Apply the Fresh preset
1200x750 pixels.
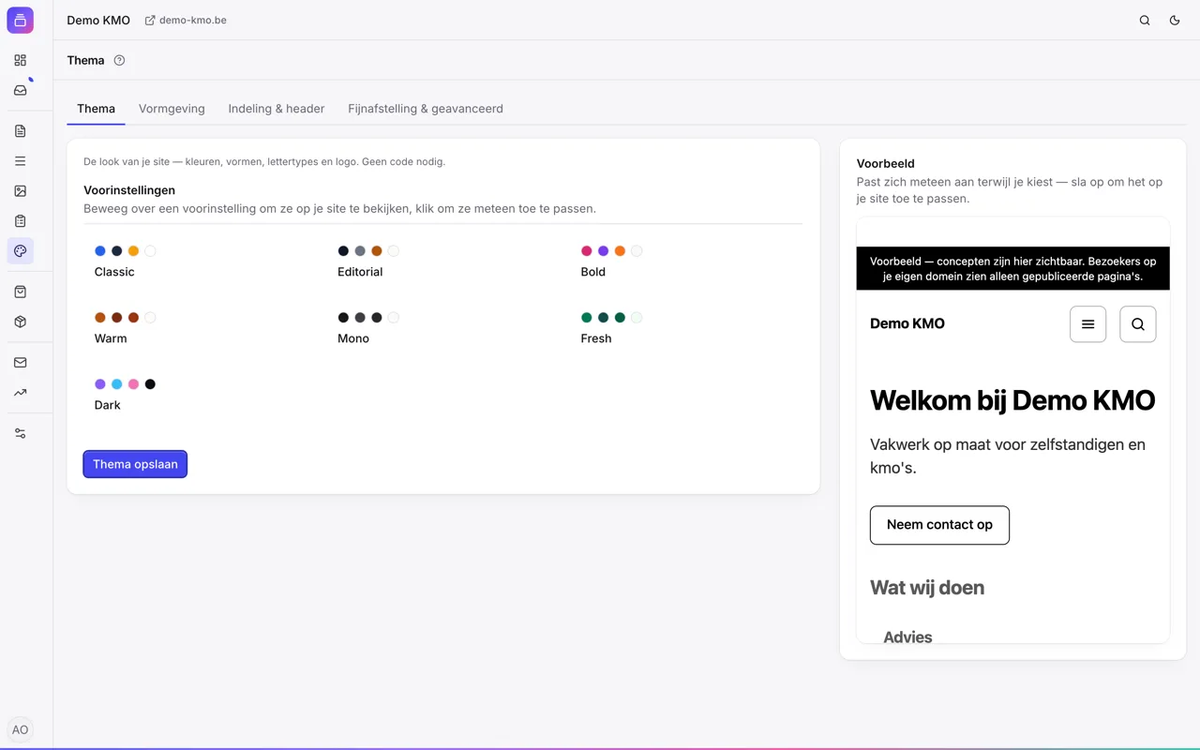coord(687,327)
